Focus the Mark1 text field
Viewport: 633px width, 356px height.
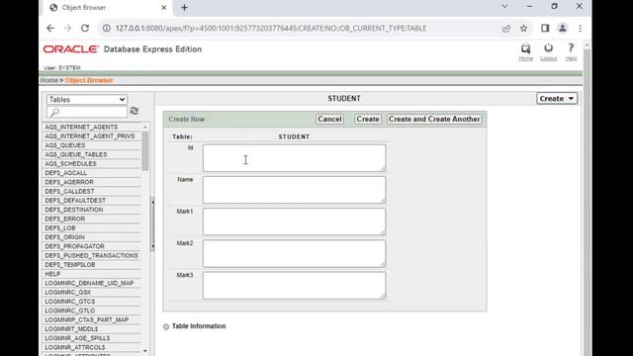[x=295, y=222]
